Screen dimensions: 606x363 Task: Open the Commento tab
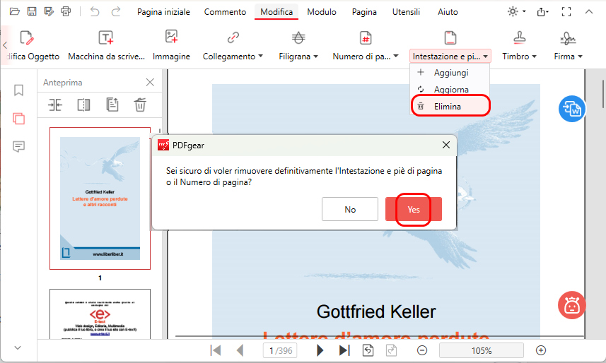click(225, 12)
